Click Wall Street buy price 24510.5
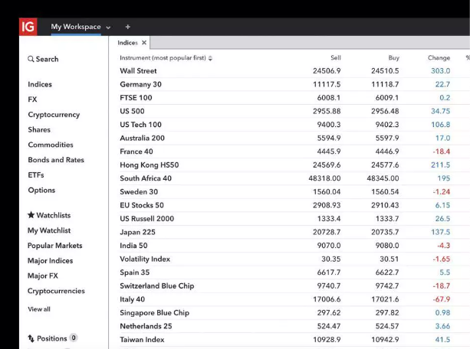 pyautogui.click(x=385, y=71)
